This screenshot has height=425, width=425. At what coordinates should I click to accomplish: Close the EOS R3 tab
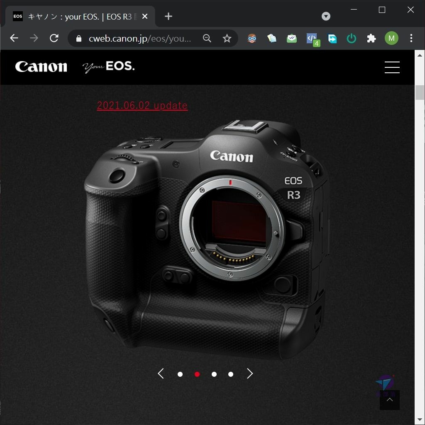(145, 17)
